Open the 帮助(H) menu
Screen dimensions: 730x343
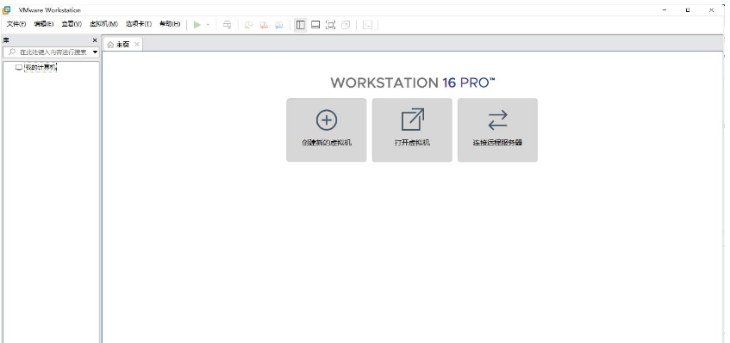(170, 24)
